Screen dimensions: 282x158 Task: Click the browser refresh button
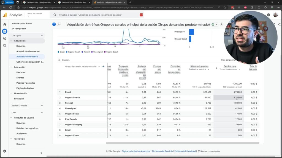point(11,7)
